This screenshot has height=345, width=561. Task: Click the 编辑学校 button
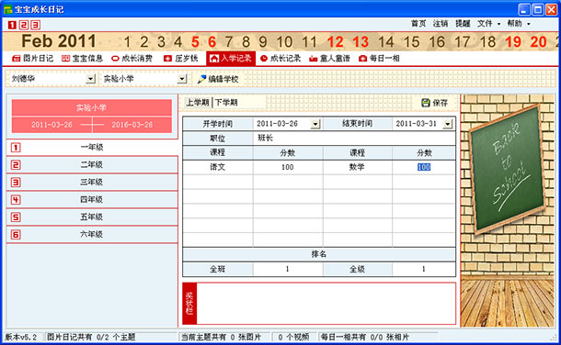click(218, 79)
